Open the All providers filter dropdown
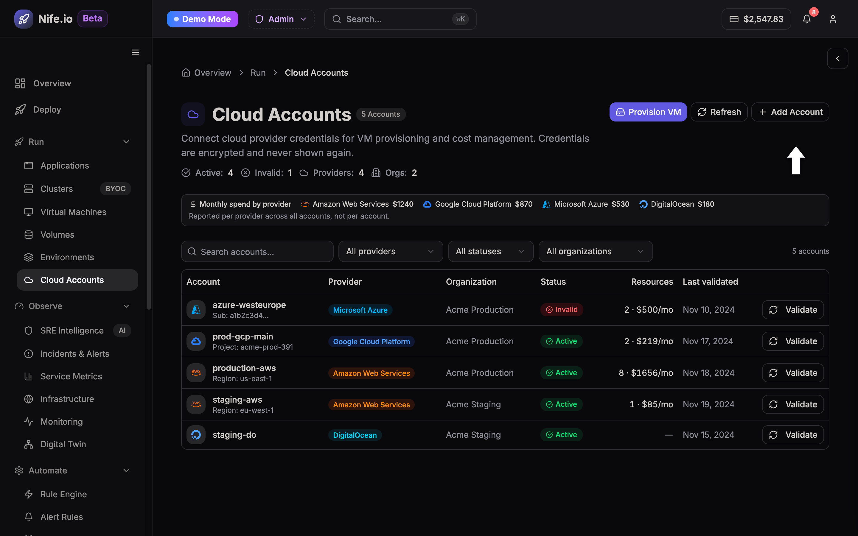Viewport: 858px width, 536px height. point(391,251)
